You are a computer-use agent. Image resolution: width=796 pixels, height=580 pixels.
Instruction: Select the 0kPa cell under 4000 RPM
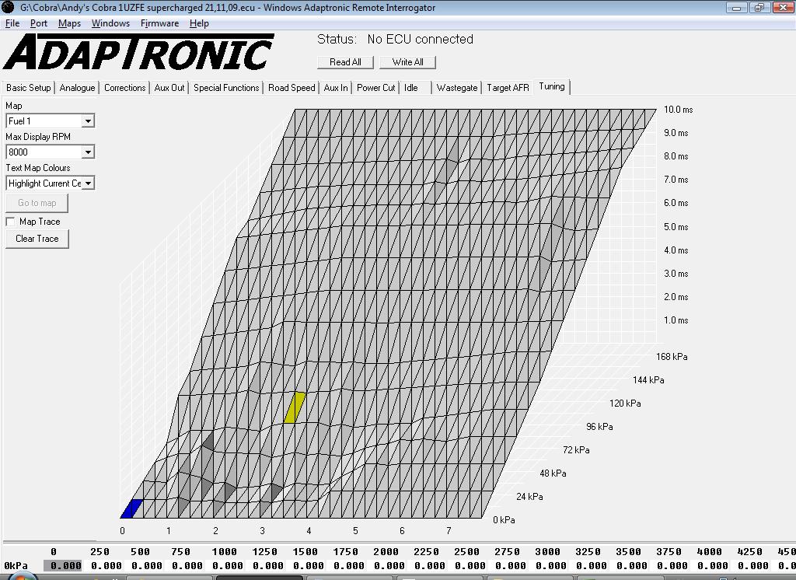(713, 566)
